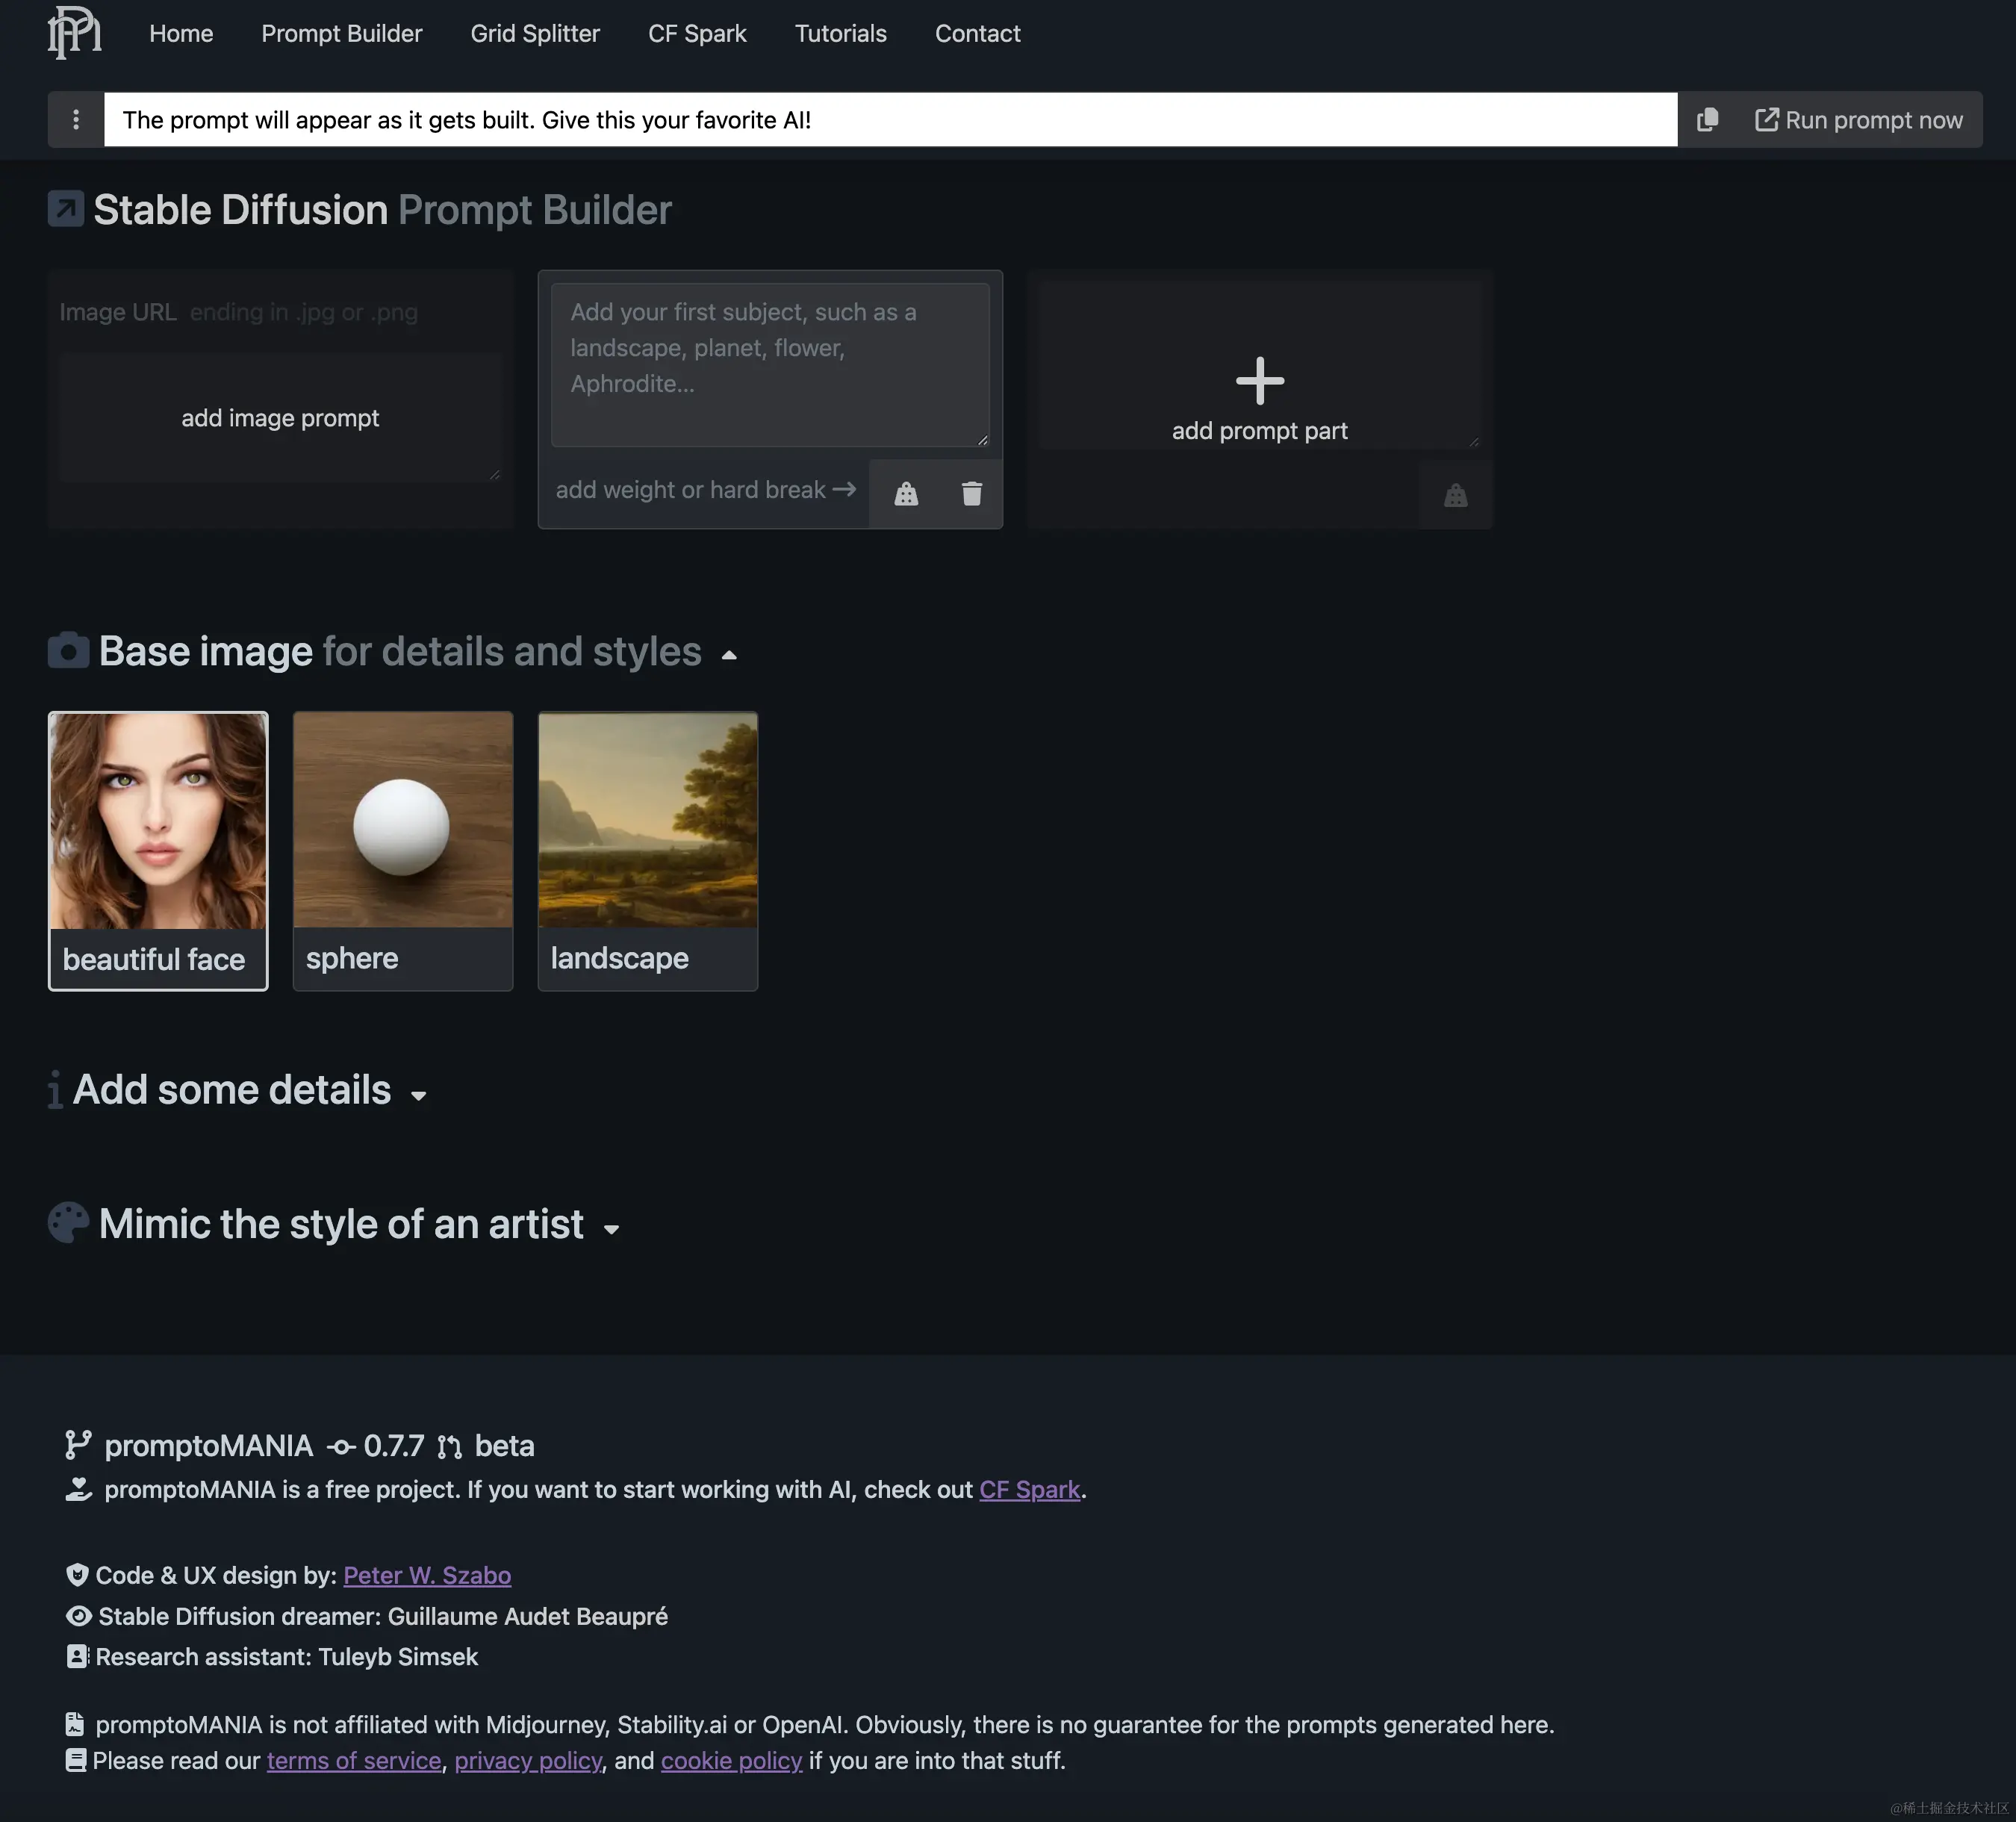The image size is (2016, 1822).
Task: Expand the Add some details section
Action: pyautogui.click(x=419, y=1095)
